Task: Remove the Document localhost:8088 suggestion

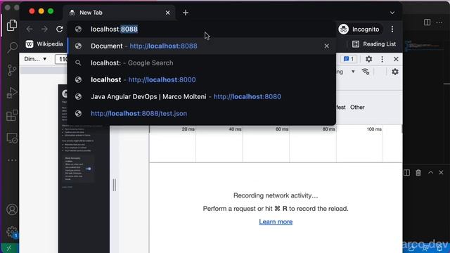Action: click(x=326, y=46)
